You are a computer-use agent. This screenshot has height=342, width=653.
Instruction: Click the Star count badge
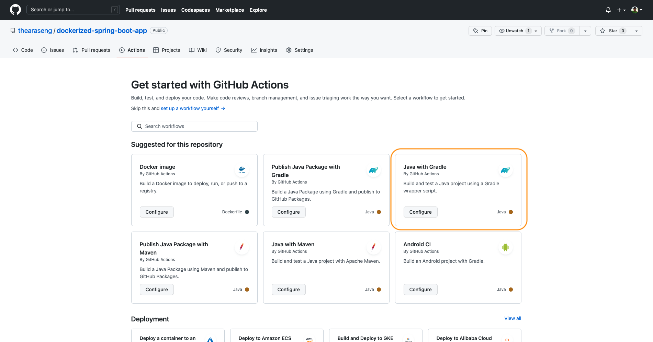623,31
